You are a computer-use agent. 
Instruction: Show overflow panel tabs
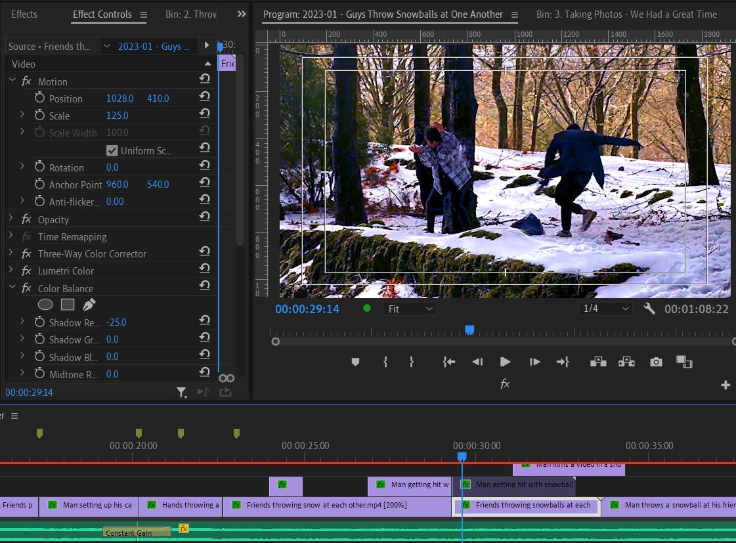241,14
